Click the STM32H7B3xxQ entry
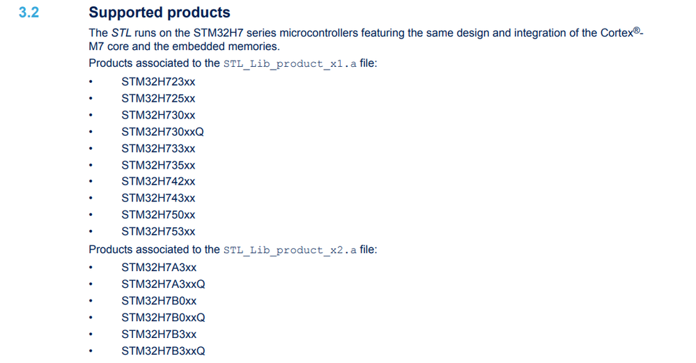Screen dimensions: 696x363 [x=163, y=350]
